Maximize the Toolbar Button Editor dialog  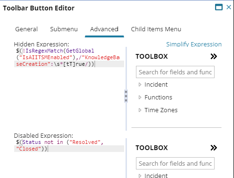tap(219, 7)
